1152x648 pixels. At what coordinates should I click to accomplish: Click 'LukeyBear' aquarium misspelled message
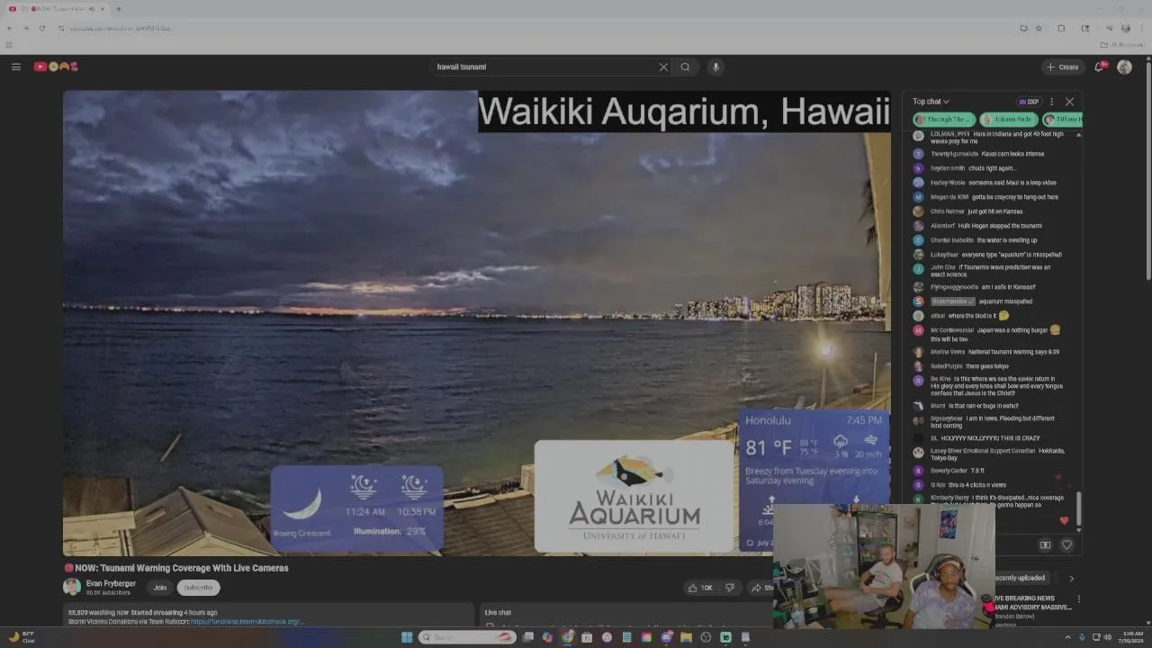pos(987,255)
